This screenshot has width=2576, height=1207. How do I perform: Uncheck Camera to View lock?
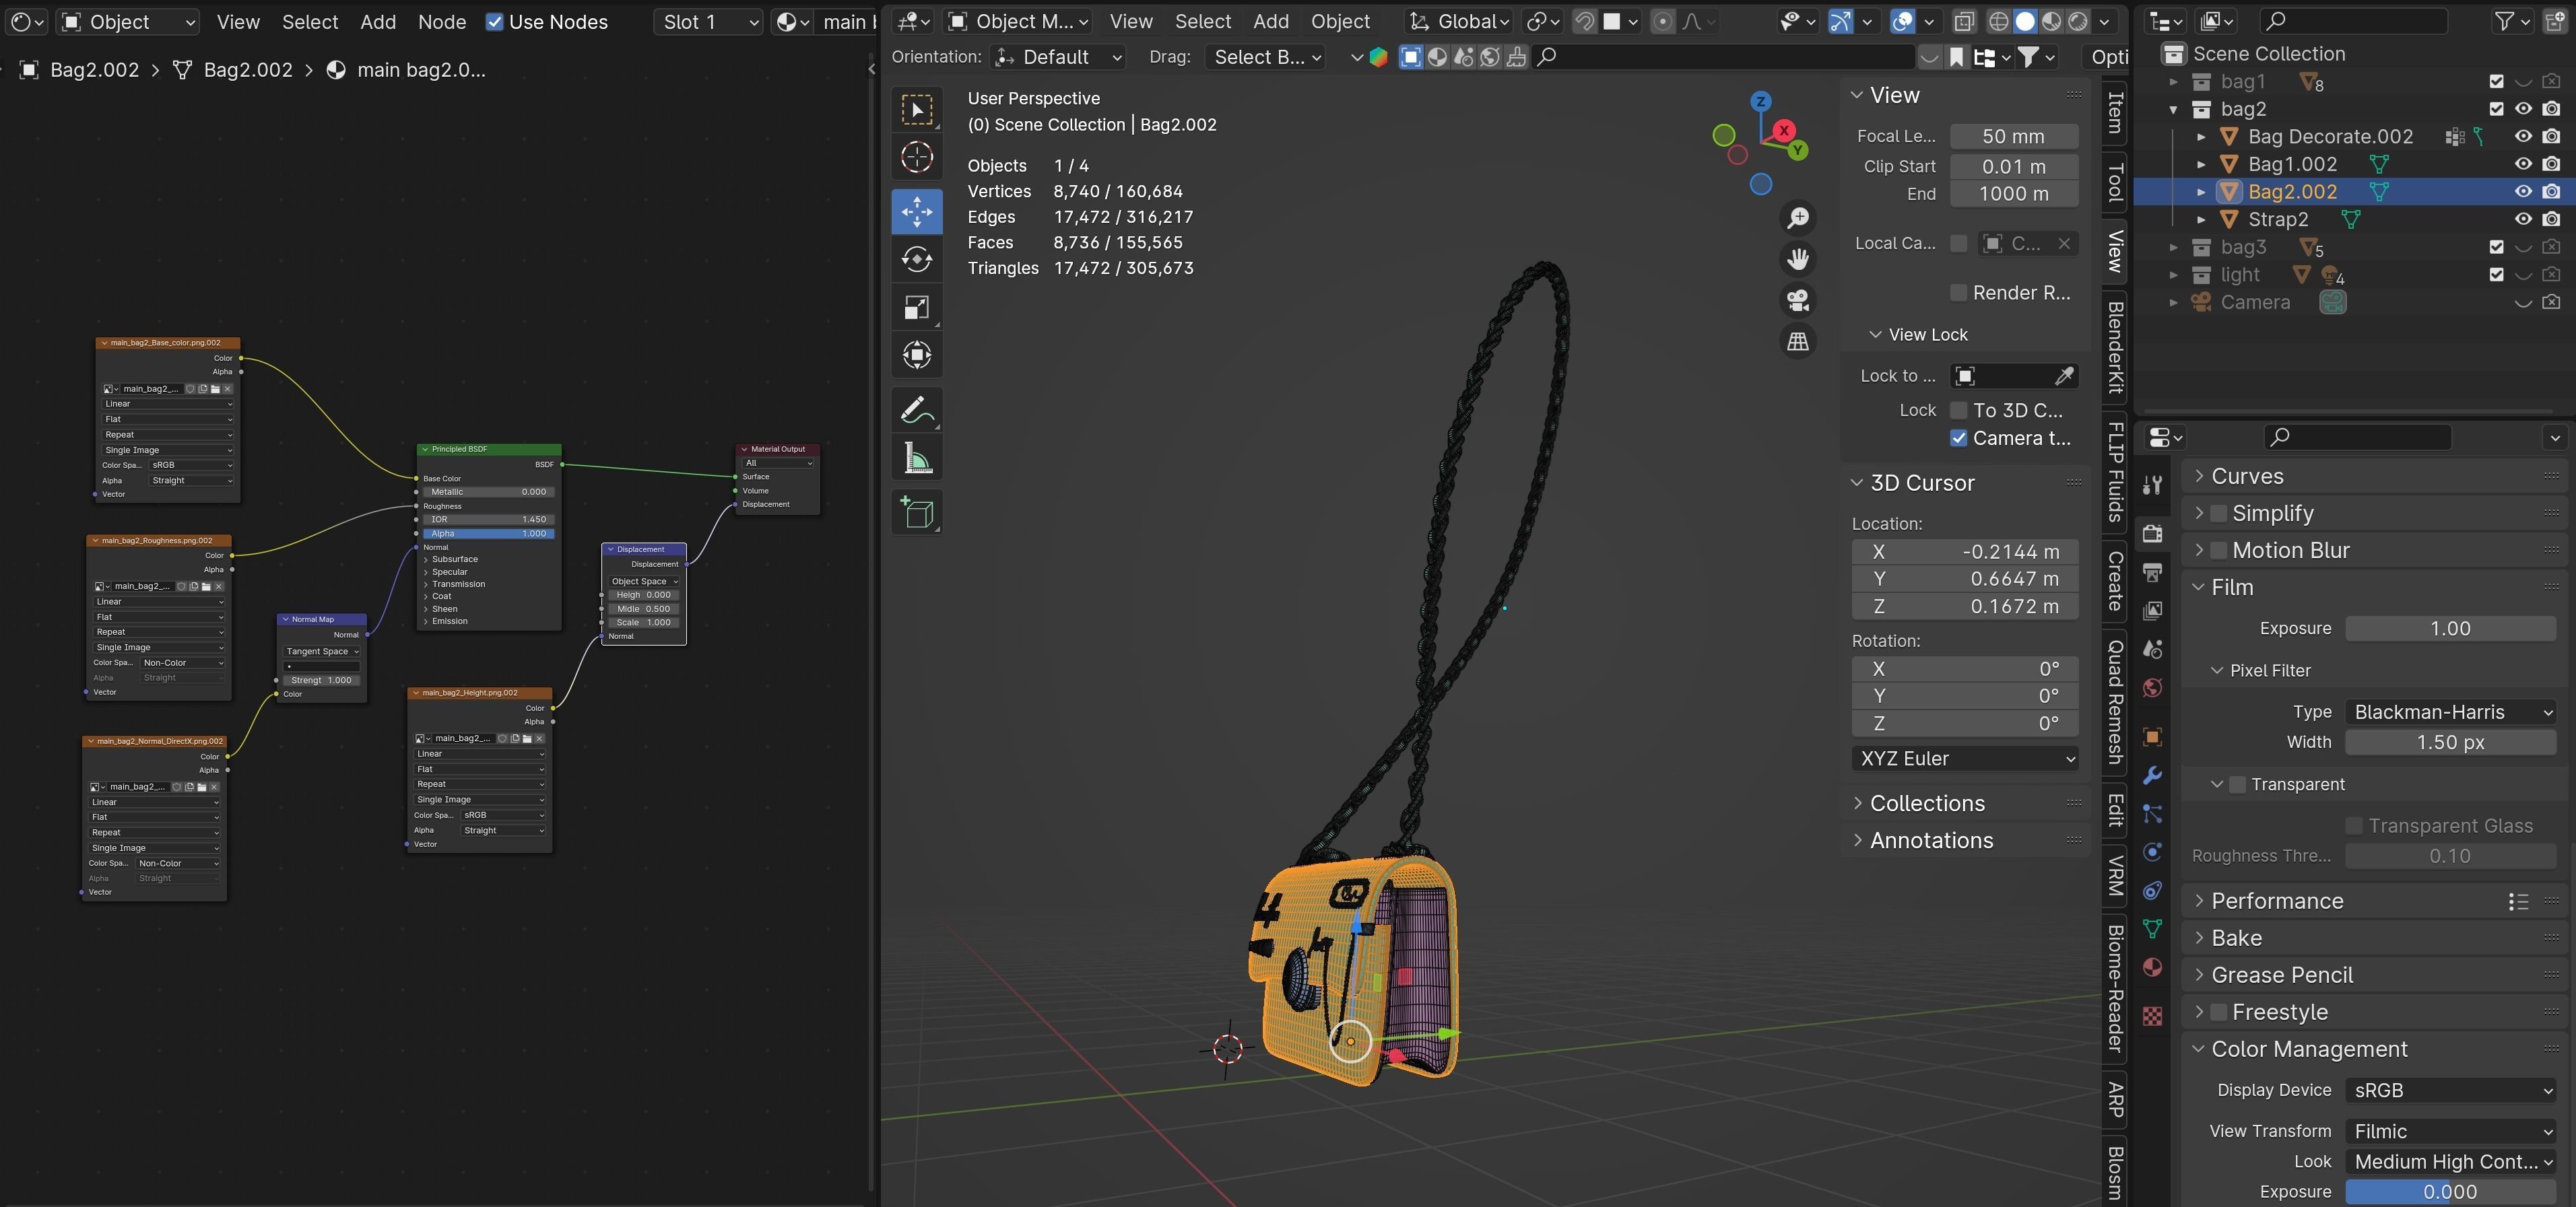coord(1959,438)
